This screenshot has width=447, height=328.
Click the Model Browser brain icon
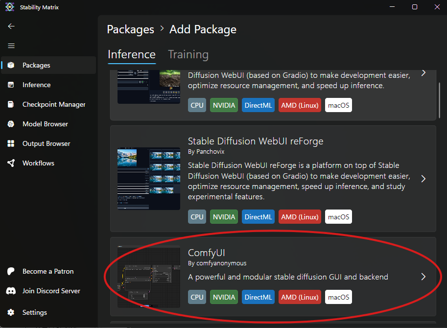[11, 124]
